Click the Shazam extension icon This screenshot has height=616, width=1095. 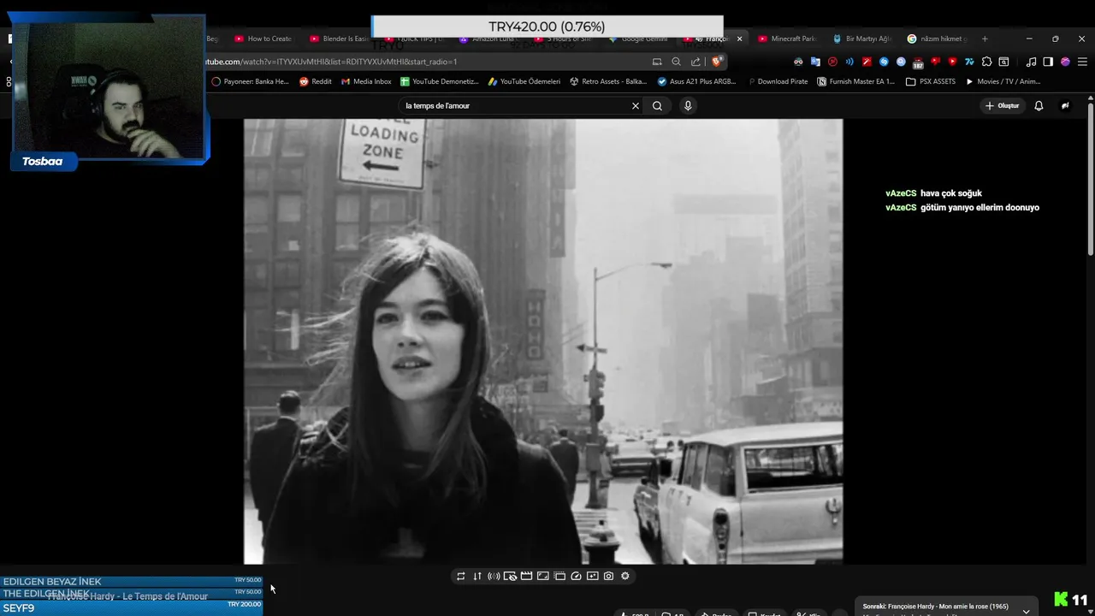(x=884, y=62)
